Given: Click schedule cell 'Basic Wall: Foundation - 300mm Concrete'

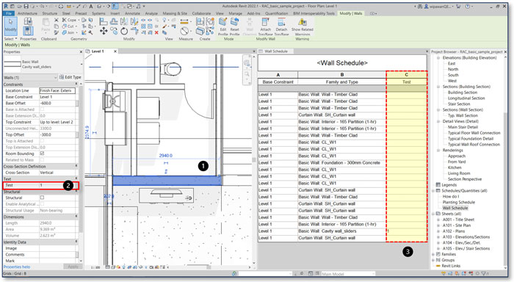Looking at the screenshot, I should coord(342,162).
